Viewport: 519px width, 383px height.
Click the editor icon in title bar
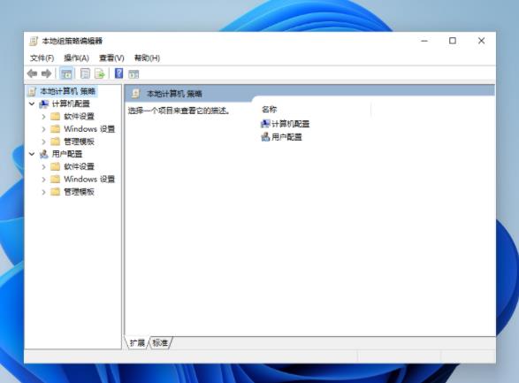33,41
